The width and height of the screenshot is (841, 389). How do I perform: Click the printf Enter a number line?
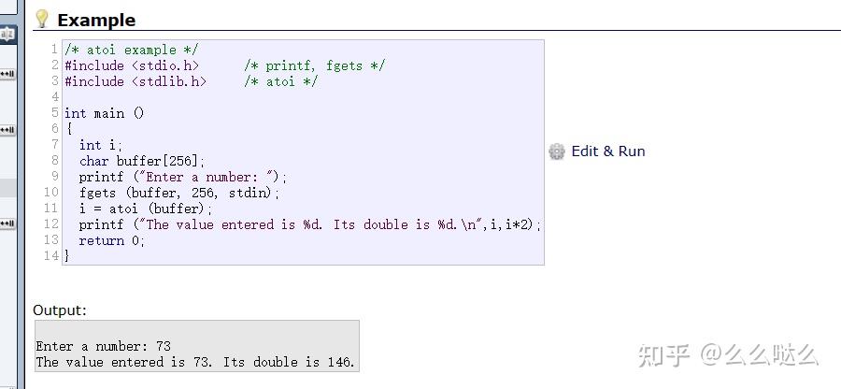(183, 177)
